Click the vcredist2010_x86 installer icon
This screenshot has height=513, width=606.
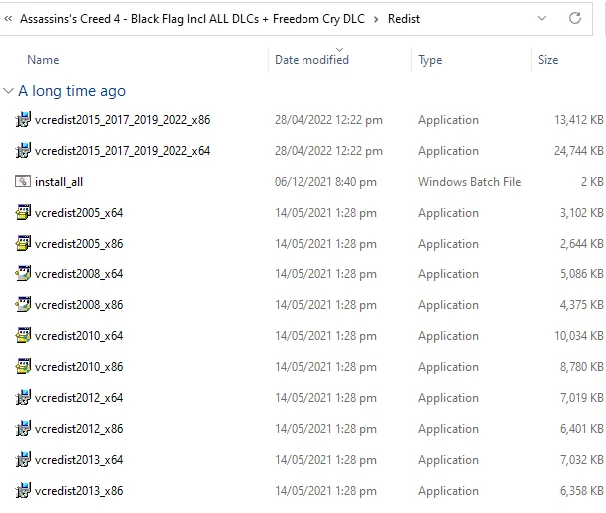click(23, 366)
